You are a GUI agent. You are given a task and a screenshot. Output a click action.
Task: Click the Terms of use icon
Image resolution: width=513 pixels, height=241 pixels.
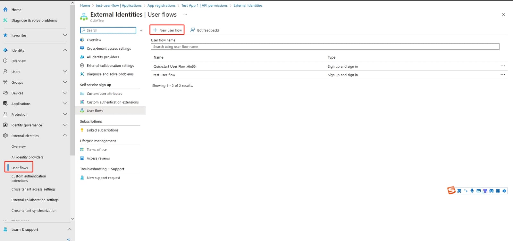(82, 150)
